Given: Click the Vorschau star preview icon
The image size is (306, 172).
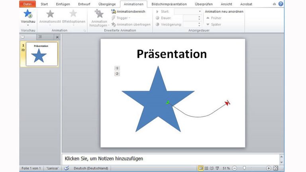Looking at the screenshot, I should tap(28, 14).
